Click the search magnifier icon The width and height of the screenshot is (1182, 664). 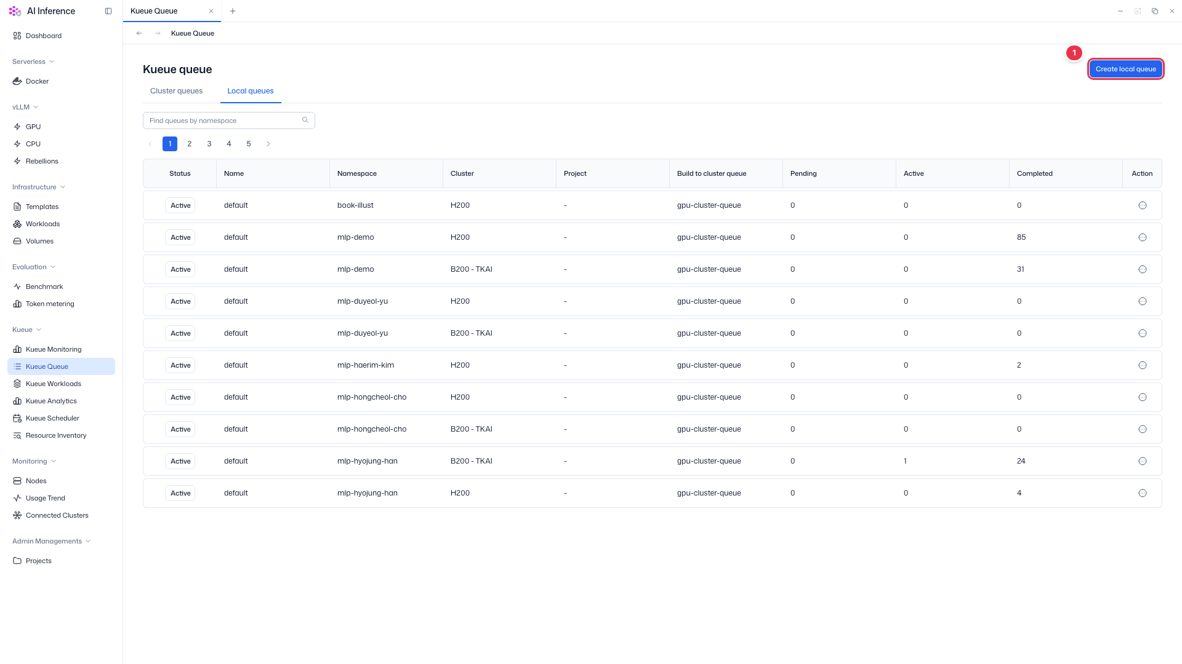click(305, 121)
